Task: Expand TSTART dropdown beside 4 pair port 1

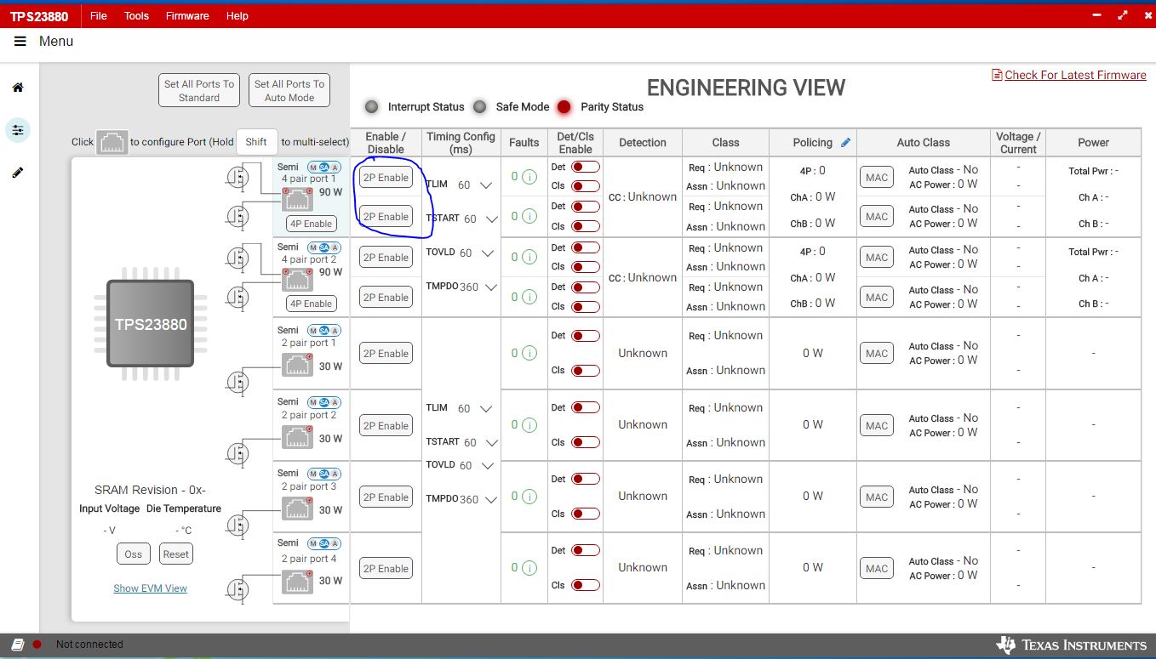Action: 491,219
